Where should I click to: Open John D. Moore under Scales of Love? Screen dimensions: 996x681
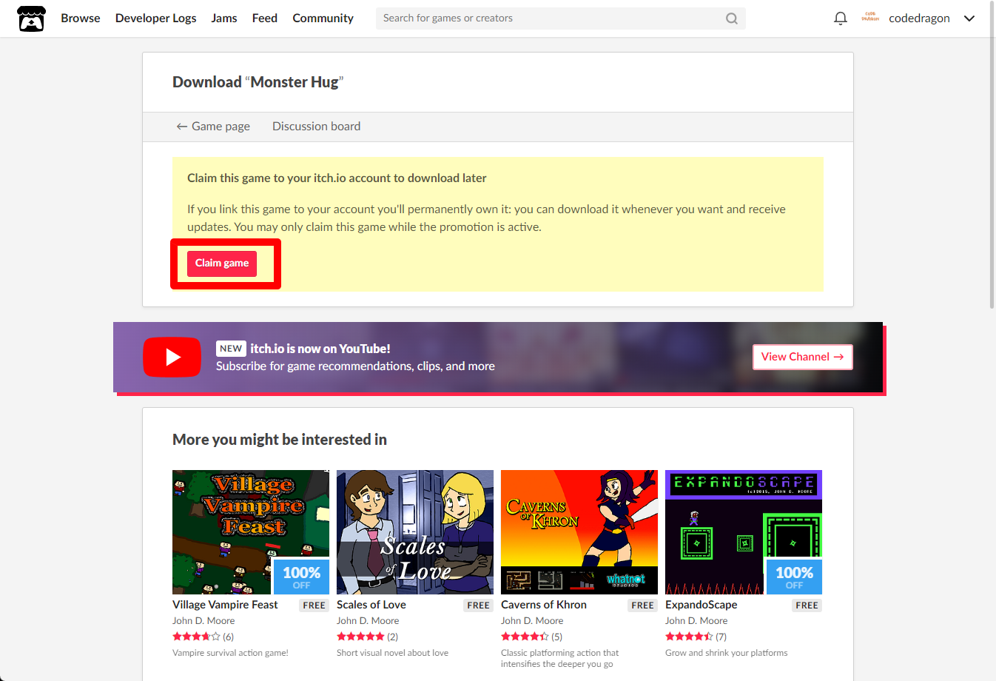coord(368,621)
